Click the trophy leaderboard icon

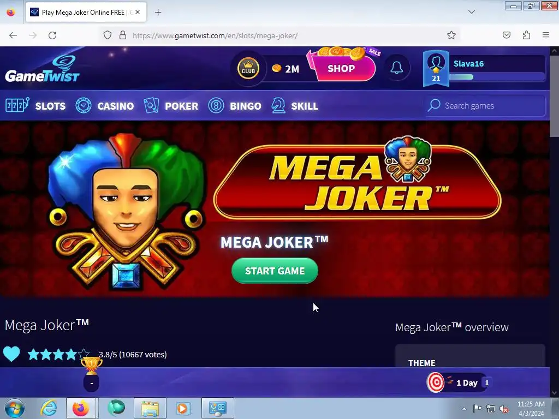[91, 365]
